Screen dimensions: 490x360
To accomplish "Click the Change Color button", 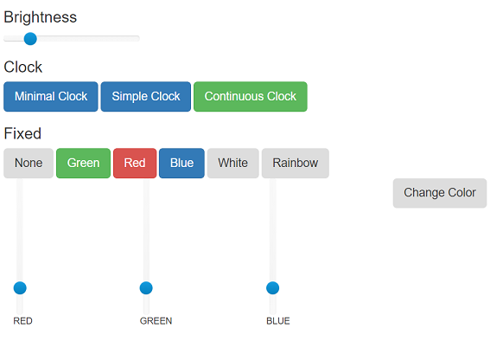I will [x=440, y=193].
